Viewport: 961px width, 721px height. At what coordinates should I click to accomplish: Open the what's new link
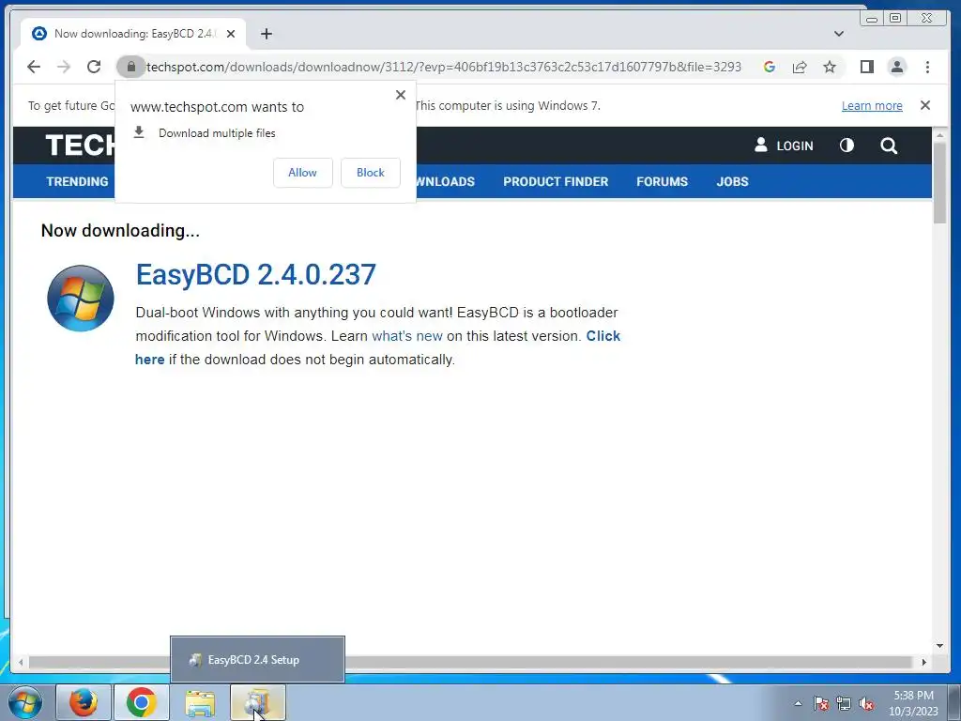[x=407, y=336]
